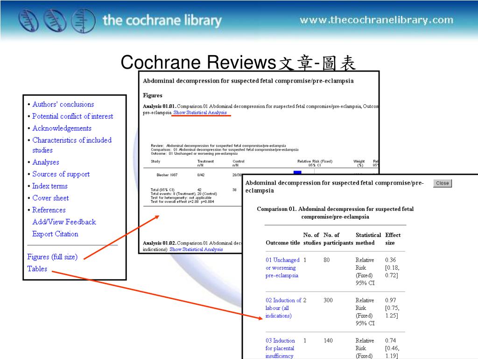This screenshot has height=359, width=478.
Task: Open outcome 03 Induction for placental insufficiency
Action: click(280, 348)
